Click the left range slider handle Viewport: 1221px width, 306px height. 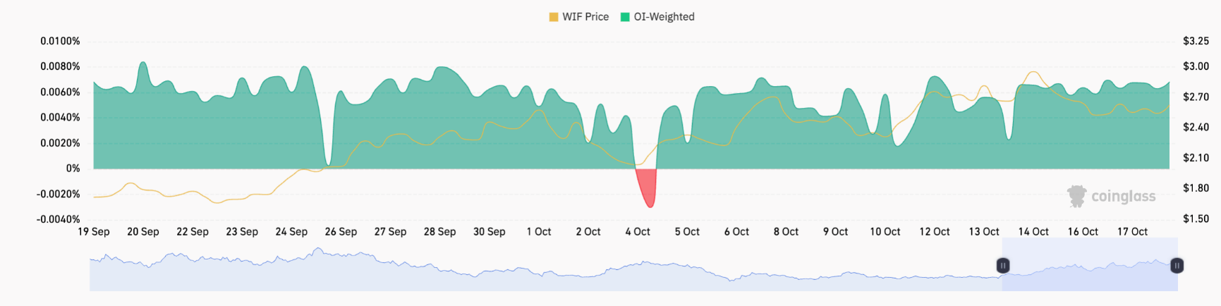pyautogui.click(x=1002, y=266)
